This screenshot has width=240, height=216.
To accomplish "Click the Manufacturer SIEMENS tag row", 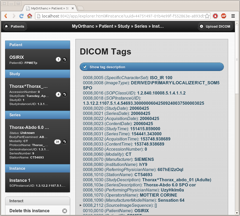I will [x=119, y=159].
